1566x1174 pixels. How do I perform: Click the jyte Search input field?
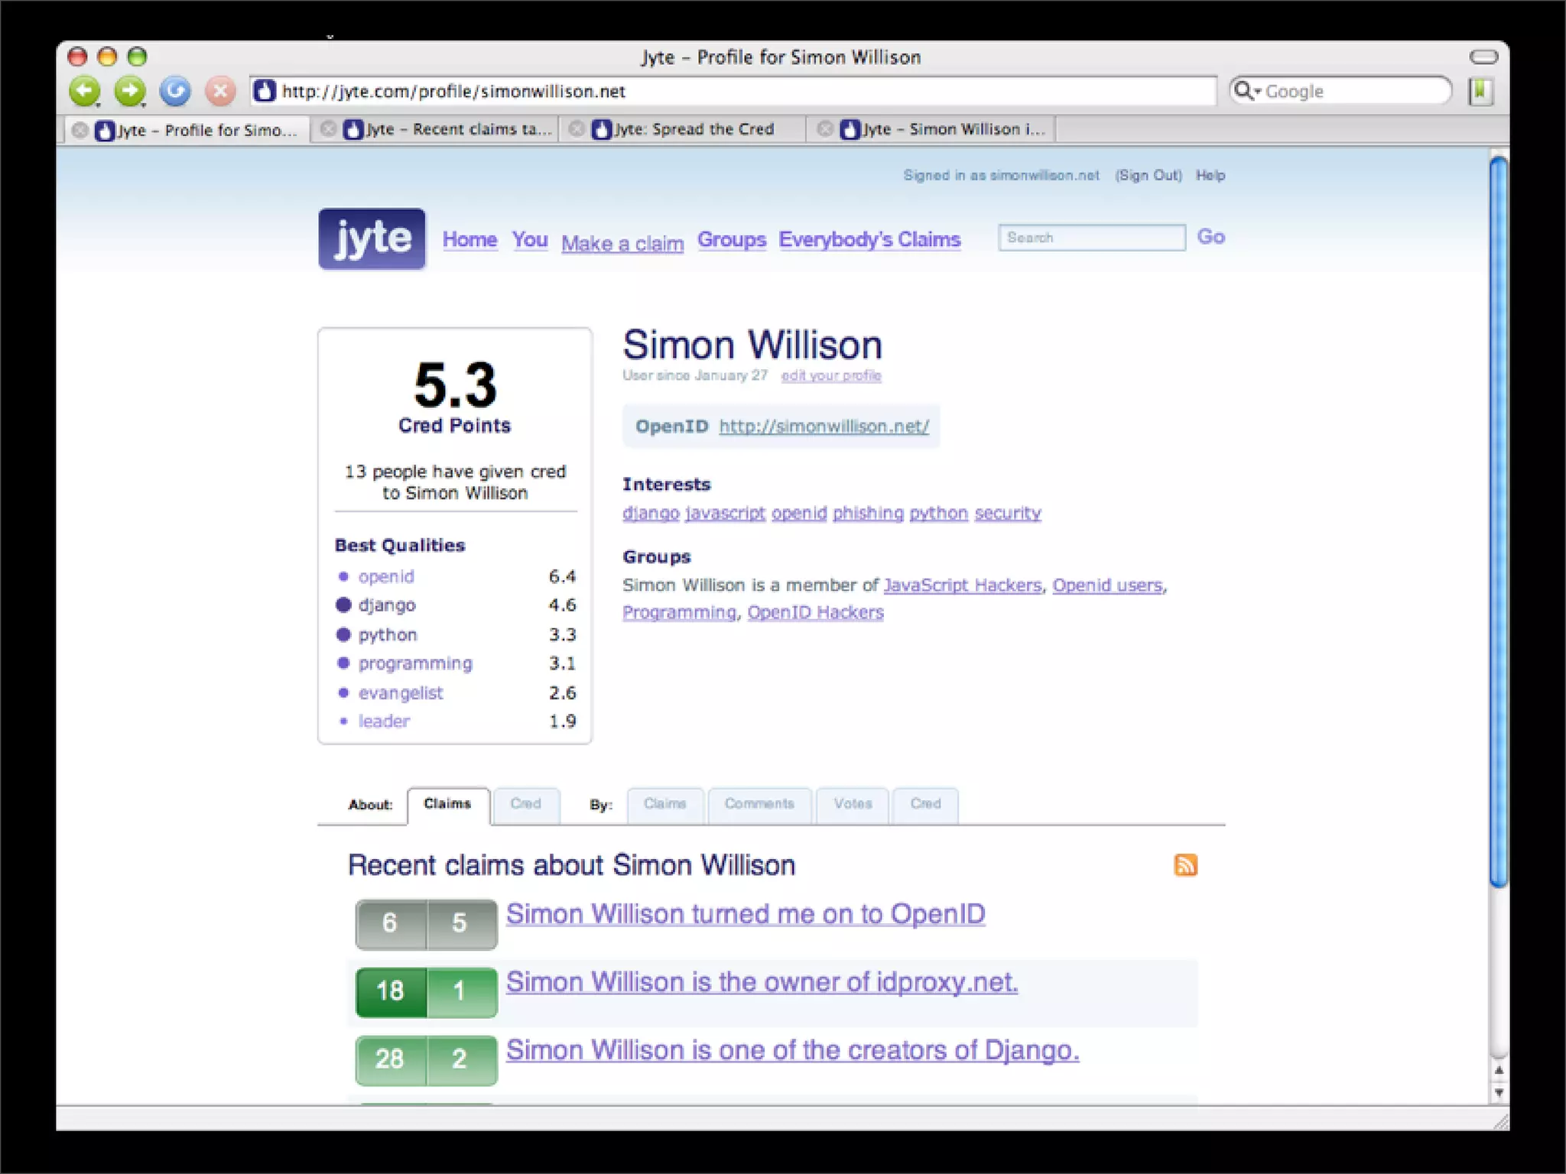(1091, 238)
